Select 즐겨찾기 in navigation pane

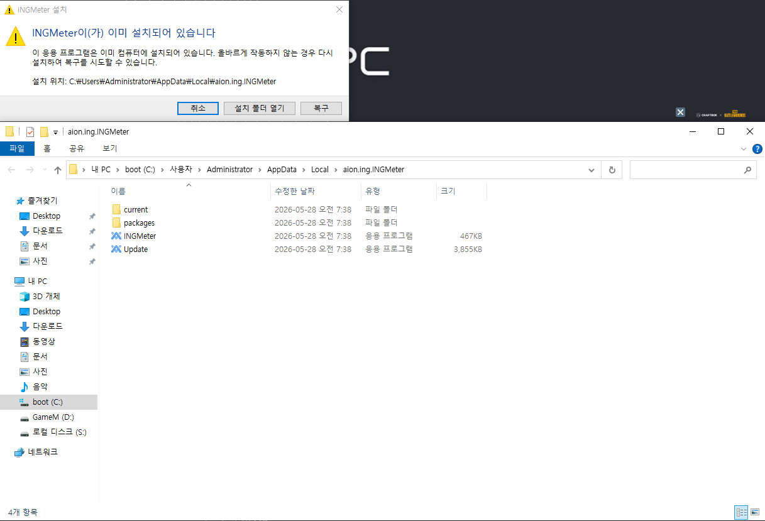click(x=42, y=200)
